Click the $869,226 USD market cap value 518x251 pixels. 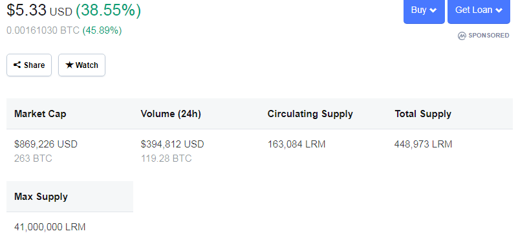coord(46,144)
